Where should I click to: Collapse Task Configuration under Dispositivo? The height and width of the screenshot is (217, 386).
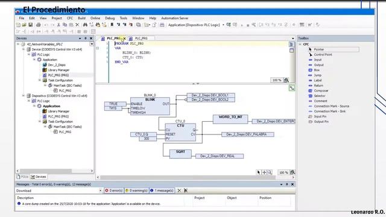(40, 122)
